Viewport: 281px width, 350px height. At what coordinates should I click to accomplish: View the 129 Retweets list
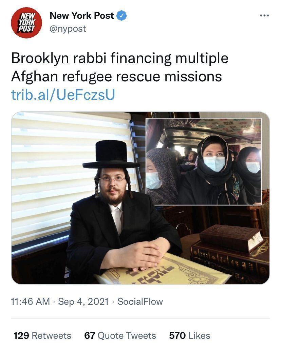click(42, 335)
